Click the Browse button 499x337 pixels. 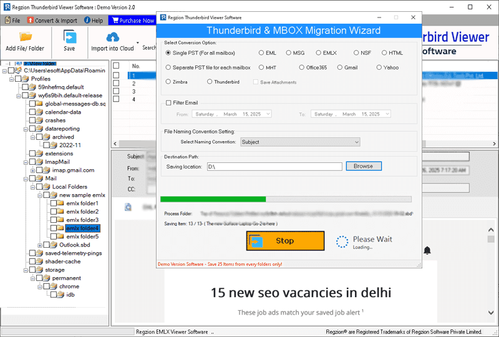point(364,166)
